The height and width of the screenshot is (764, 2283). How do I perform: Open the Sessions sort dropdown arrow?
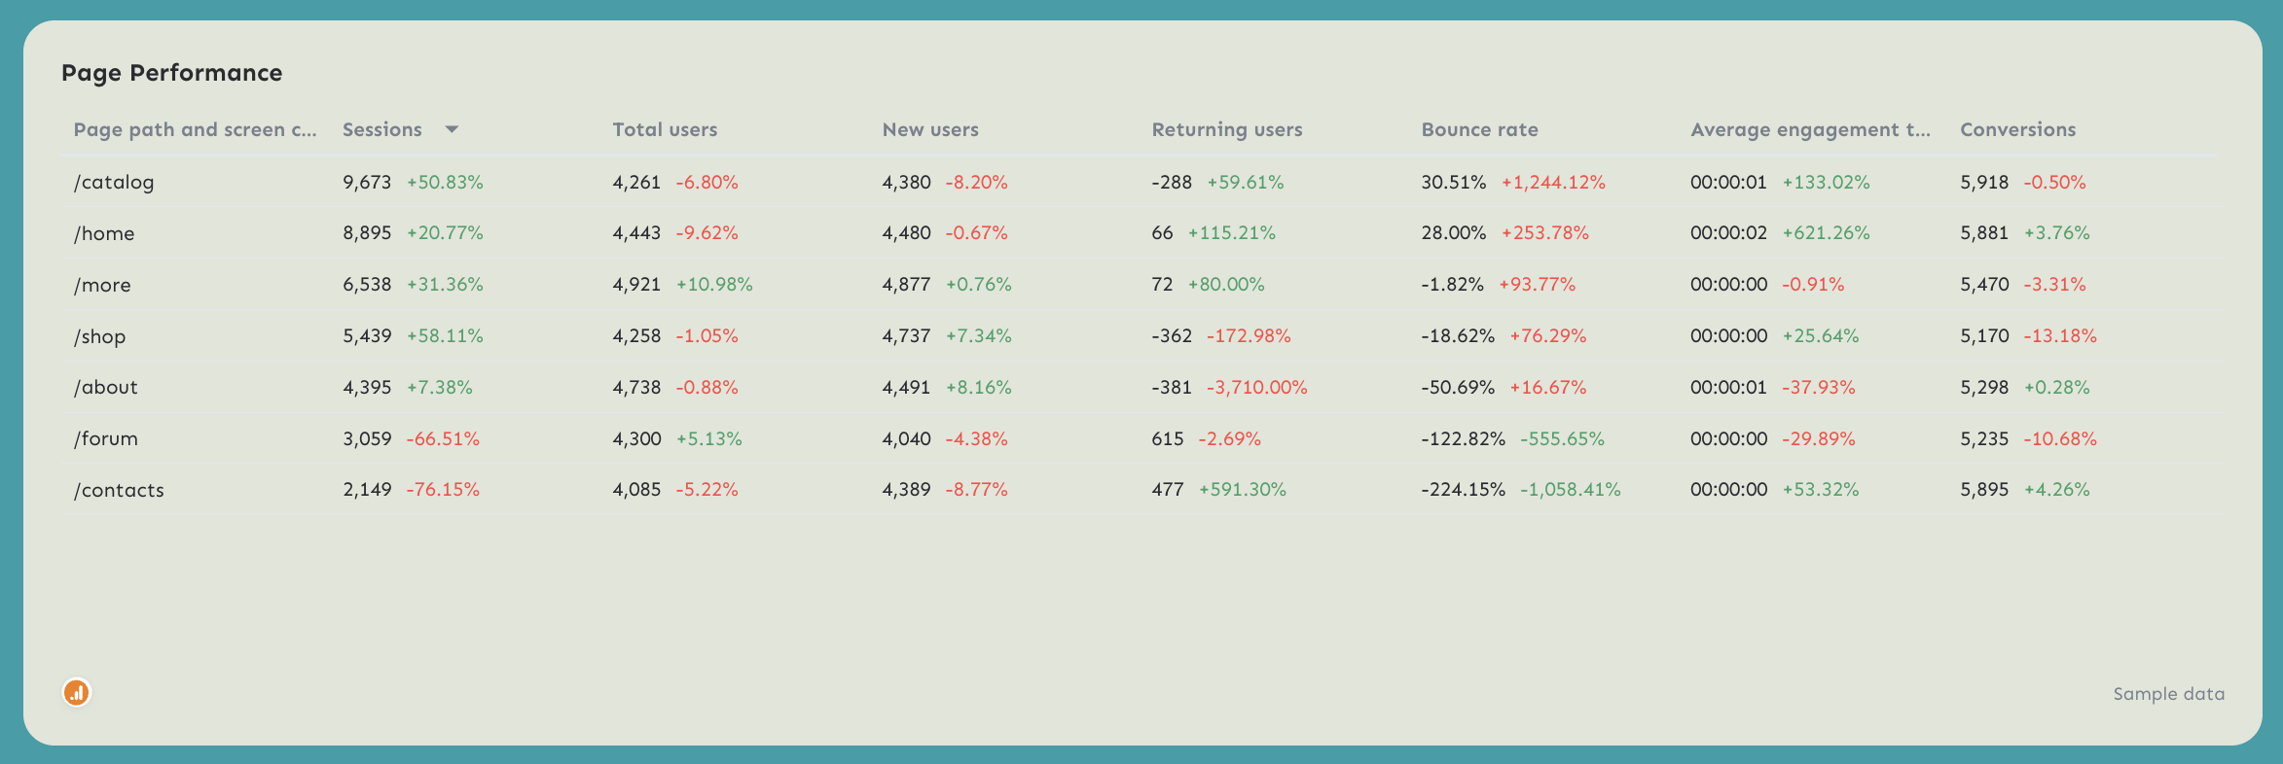(452, 128)
